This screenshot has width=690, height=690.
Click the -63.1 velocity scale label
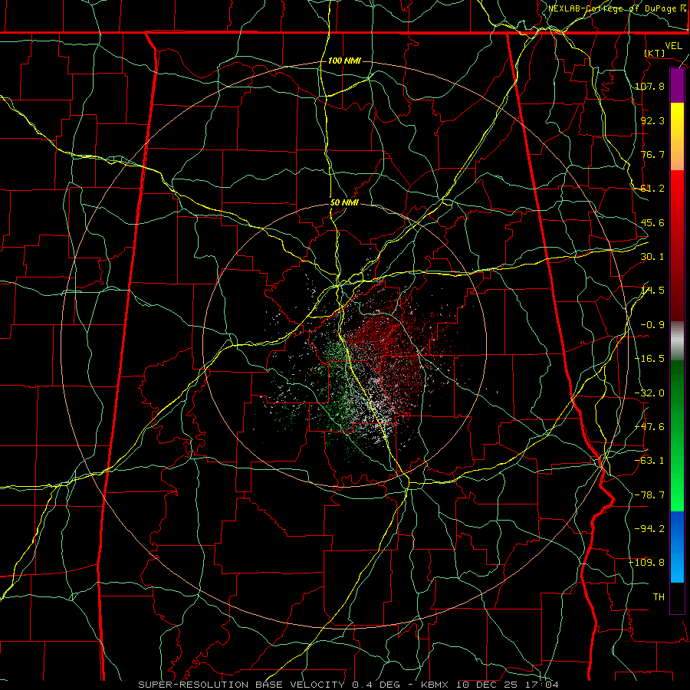(649, 461)
